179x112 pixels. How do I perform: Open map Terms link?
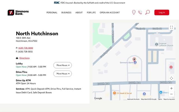click(x=160, y=99)
